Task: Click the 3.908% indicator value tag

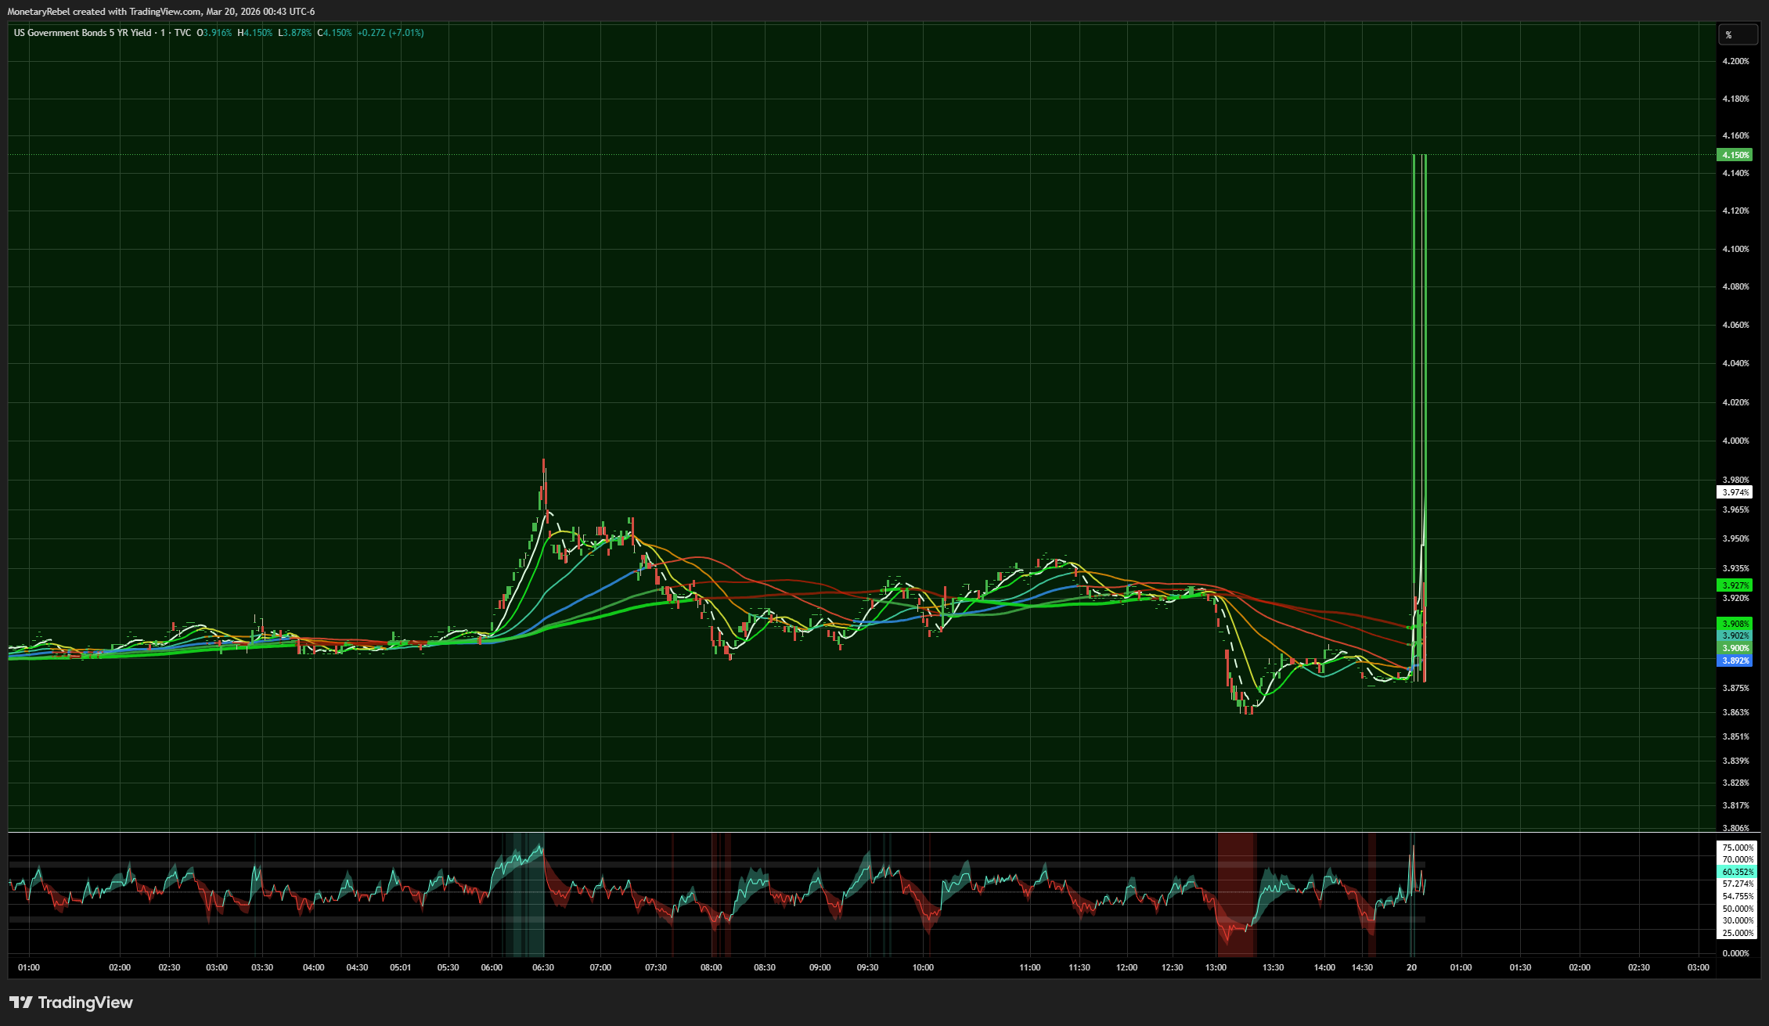Action: point(1735,624)
